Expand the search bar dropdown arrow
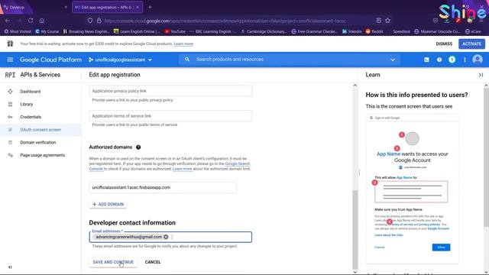This screenshot has height=275, width=489. (x=393, y=60)
